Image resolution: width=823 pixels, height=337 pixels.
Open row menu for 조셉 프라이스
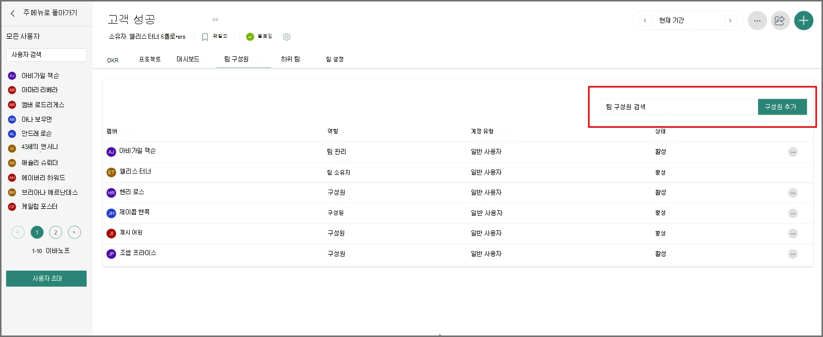coord(793,254)
